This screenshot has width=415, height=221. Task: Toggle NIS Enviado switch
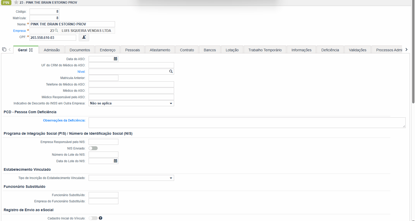pyautogui.click(x=93, y=148)
